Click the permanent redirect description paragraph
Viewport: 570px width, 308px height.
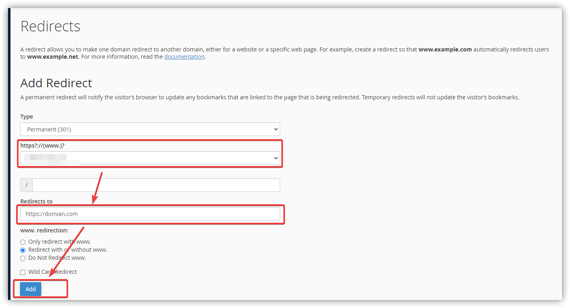coord(269,97)
